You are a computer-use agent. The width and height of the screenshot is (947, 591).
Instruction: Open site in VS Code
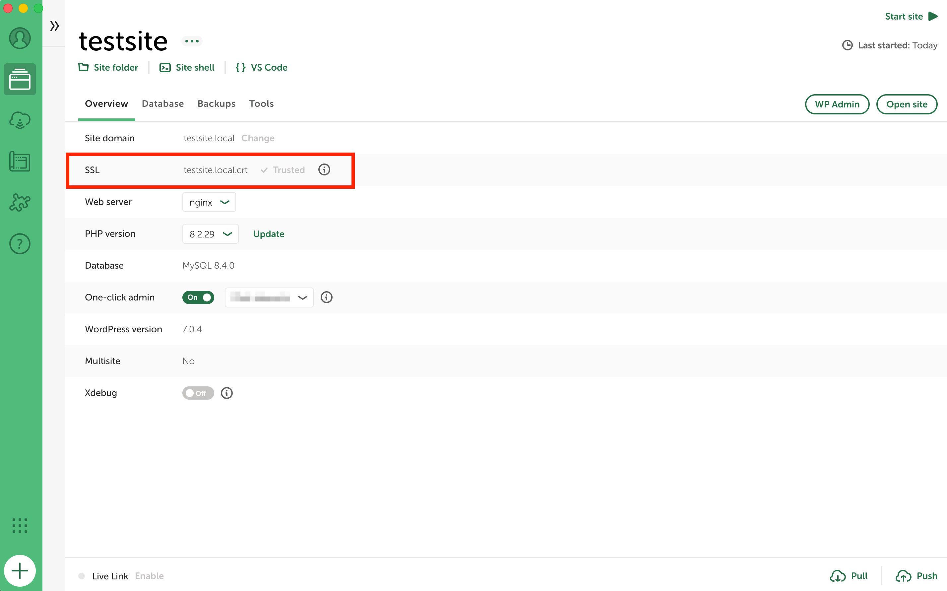pos(261,68)
